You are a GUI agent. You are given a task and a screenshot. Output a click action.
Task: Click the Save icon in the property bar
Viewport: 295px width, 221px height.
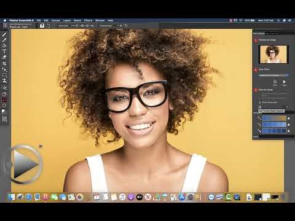coord(42,26)
